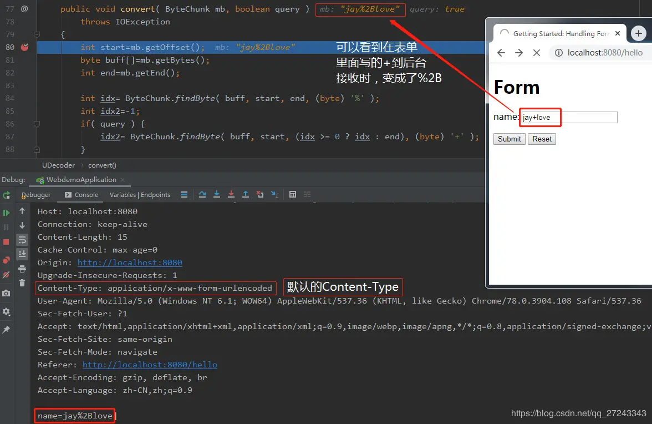Click the browser forward arrow
The height and width of the screenshot is (424, 652).
(x=519, y=53)
